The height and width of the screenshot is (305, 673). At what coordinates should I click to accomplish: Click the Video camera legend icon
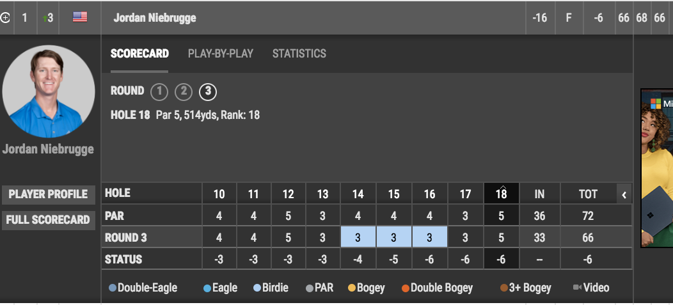pos(577,288)
